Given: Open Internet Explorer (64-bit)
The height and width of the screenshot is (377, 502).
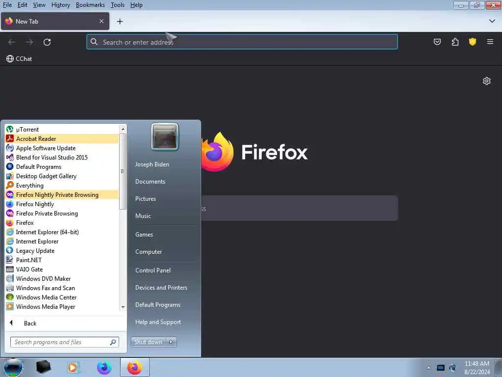Looking at the screenshot, I should (62, 232).
